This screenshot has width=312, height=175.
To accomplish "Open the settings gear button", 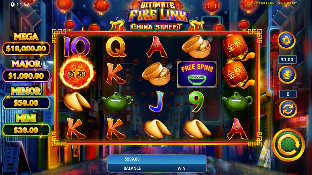I will pos(286,41).
